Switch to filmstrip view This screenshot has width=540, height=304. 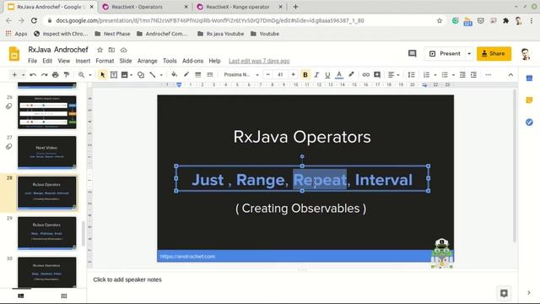point(21,296)
